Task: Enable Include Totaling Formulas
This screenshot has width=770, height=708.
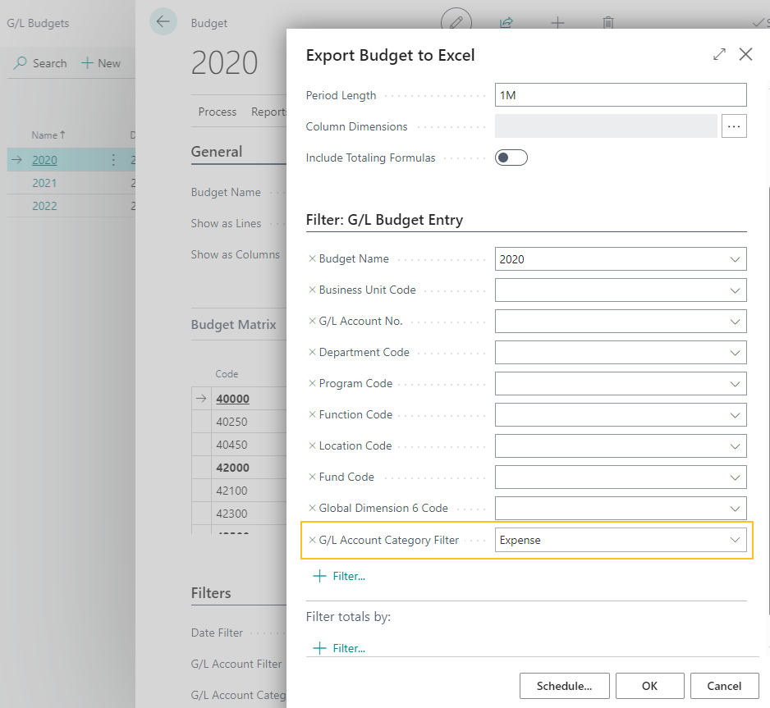Action: pos(511,156)
